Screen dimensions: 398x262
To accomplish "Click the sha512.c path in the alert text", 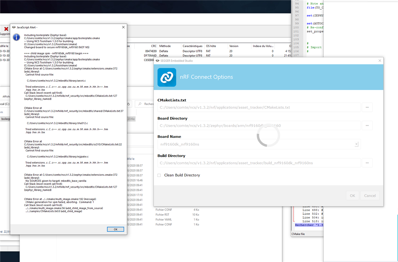I will [57, 123].
